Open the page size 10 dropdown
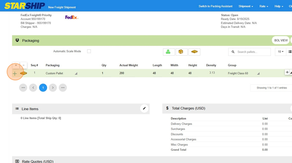This screenshot has width=292, height=163. [280, 52]
